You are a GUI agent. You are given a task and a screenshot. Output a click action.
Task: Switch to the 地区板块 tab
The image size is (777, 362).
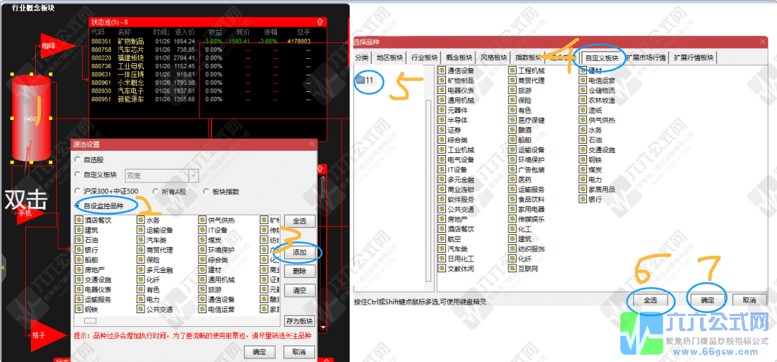(x=389, y=58)
